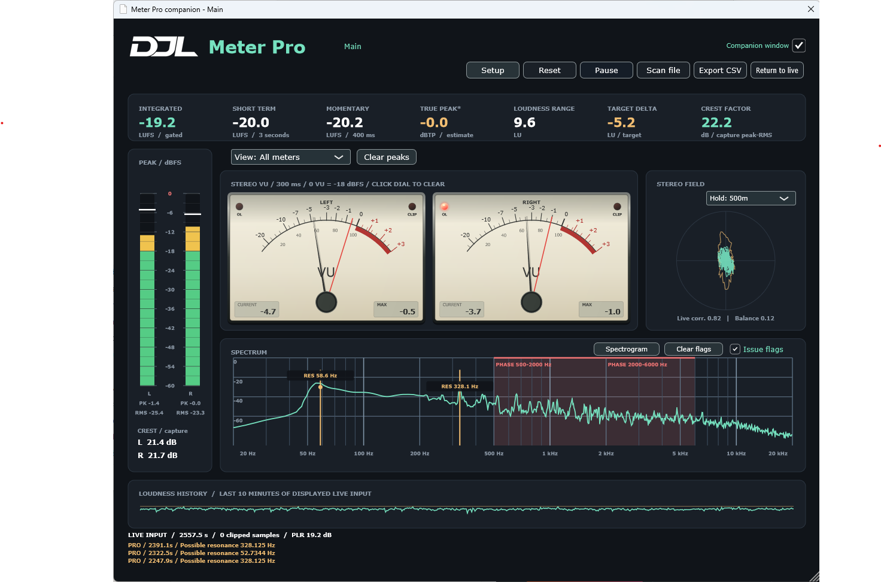This screenshot has height=582, width=881.
Task: Click the right VU meter CLIP lamp
Action: (617, 207)
